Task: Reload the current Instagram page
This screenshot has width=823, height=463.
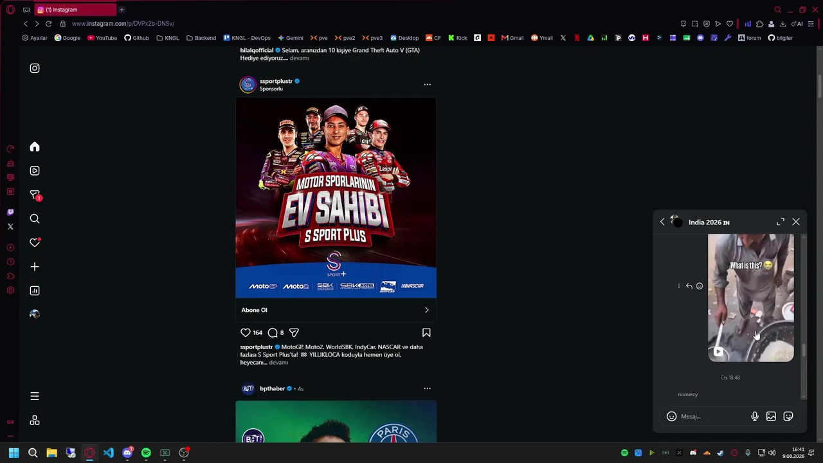Action: pyautogui.click(x=48, y=24)
